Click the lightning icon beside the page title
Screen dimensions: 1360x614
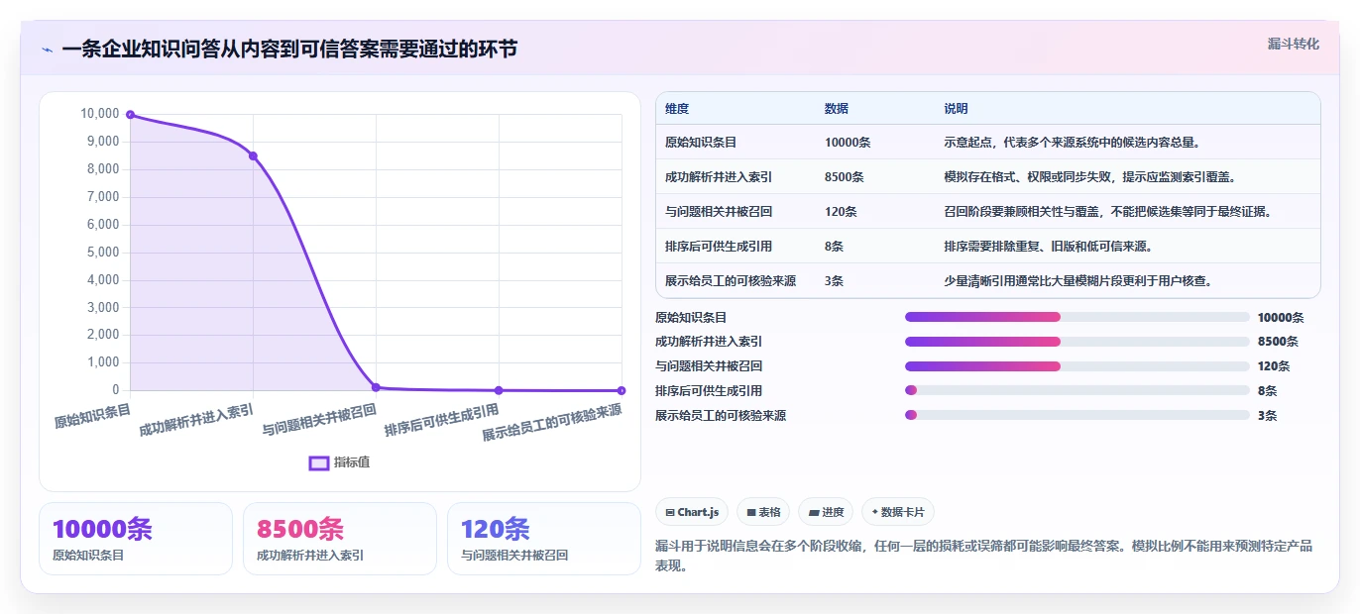[47, 50]
